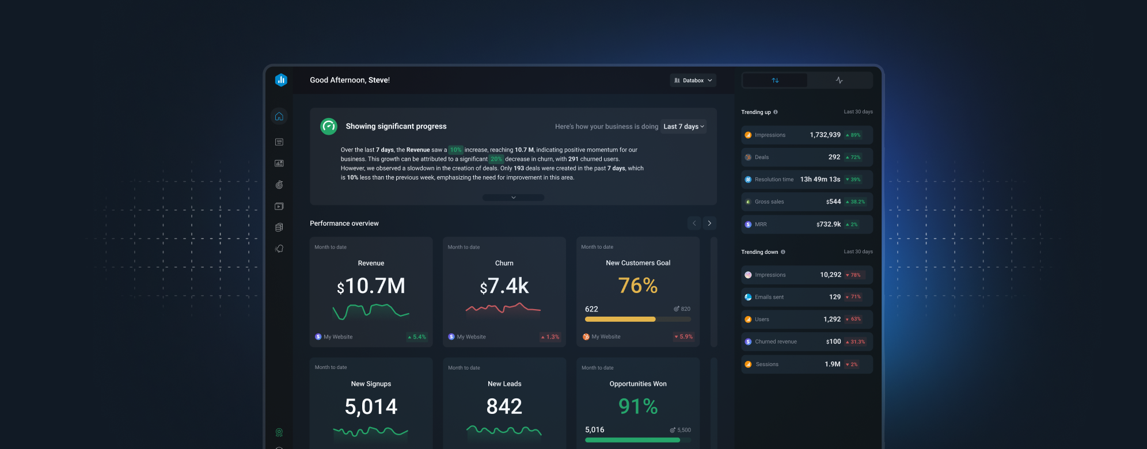Click the Opportunities Won 91% value
Screen dimensions: 1147x449
coord(638,406)
